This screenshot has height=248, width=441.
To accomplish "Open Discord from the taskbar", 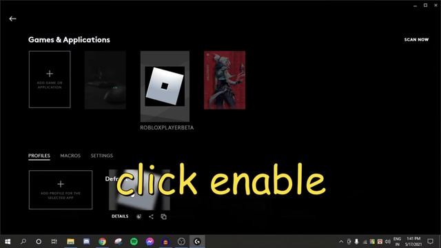I will point(86,241).
